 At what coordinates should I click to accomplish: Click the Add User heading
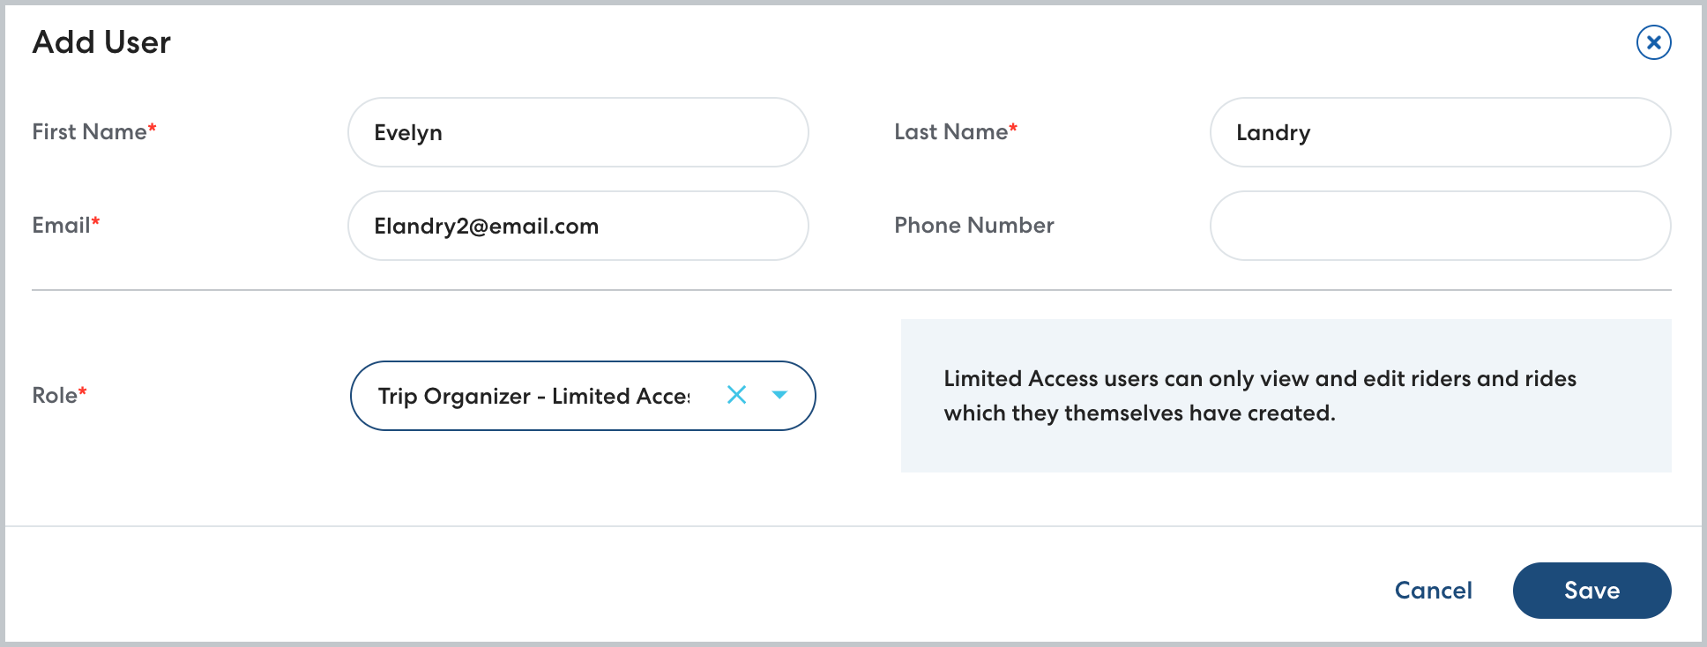click(101, 42)
